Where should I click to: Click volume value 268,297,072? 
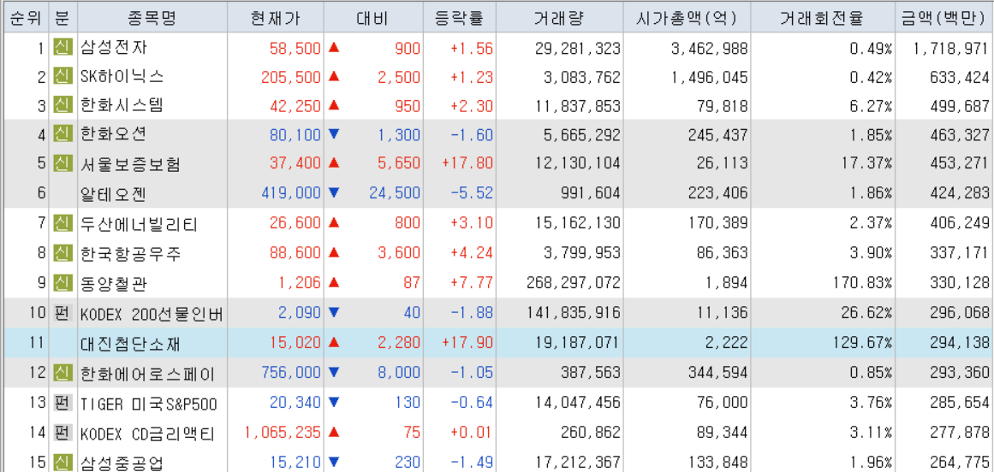click(574, 282)
